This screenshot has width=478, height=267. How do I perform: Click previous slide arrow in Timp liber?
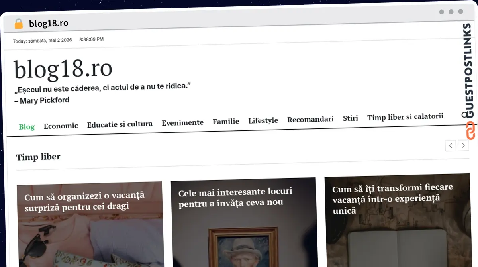point(451,146)
